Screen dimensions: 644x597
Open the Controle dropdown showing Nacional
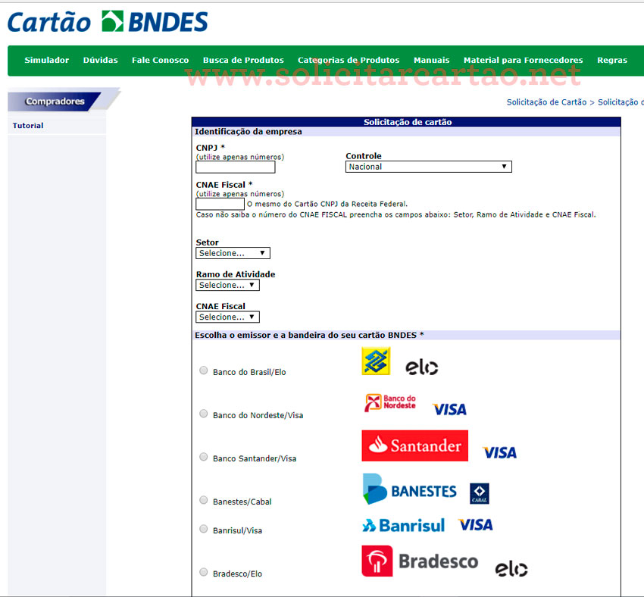[x=428, y=167]
